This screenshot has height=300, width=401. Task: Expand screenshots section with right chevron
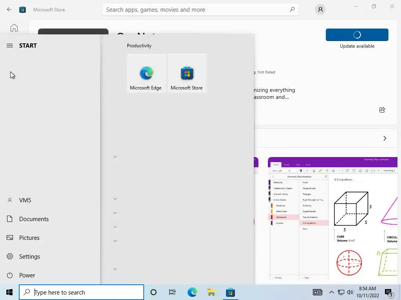[x=385, y=138]
